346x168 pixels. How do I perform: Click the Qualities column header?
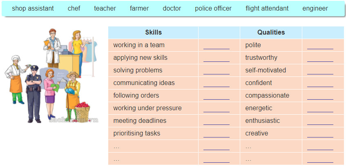coord(271,33)
